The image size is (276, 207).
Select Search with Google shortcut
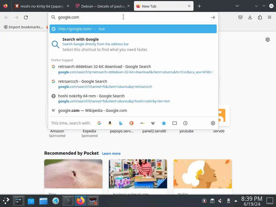[x=133, y=44]
